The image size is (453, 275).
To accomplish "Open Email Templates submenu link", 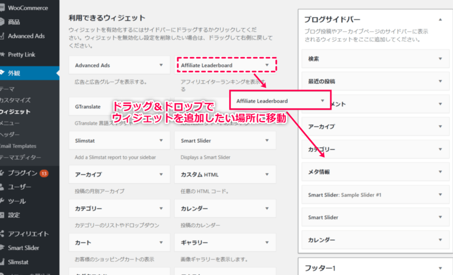I will click(x=18, y=146).
